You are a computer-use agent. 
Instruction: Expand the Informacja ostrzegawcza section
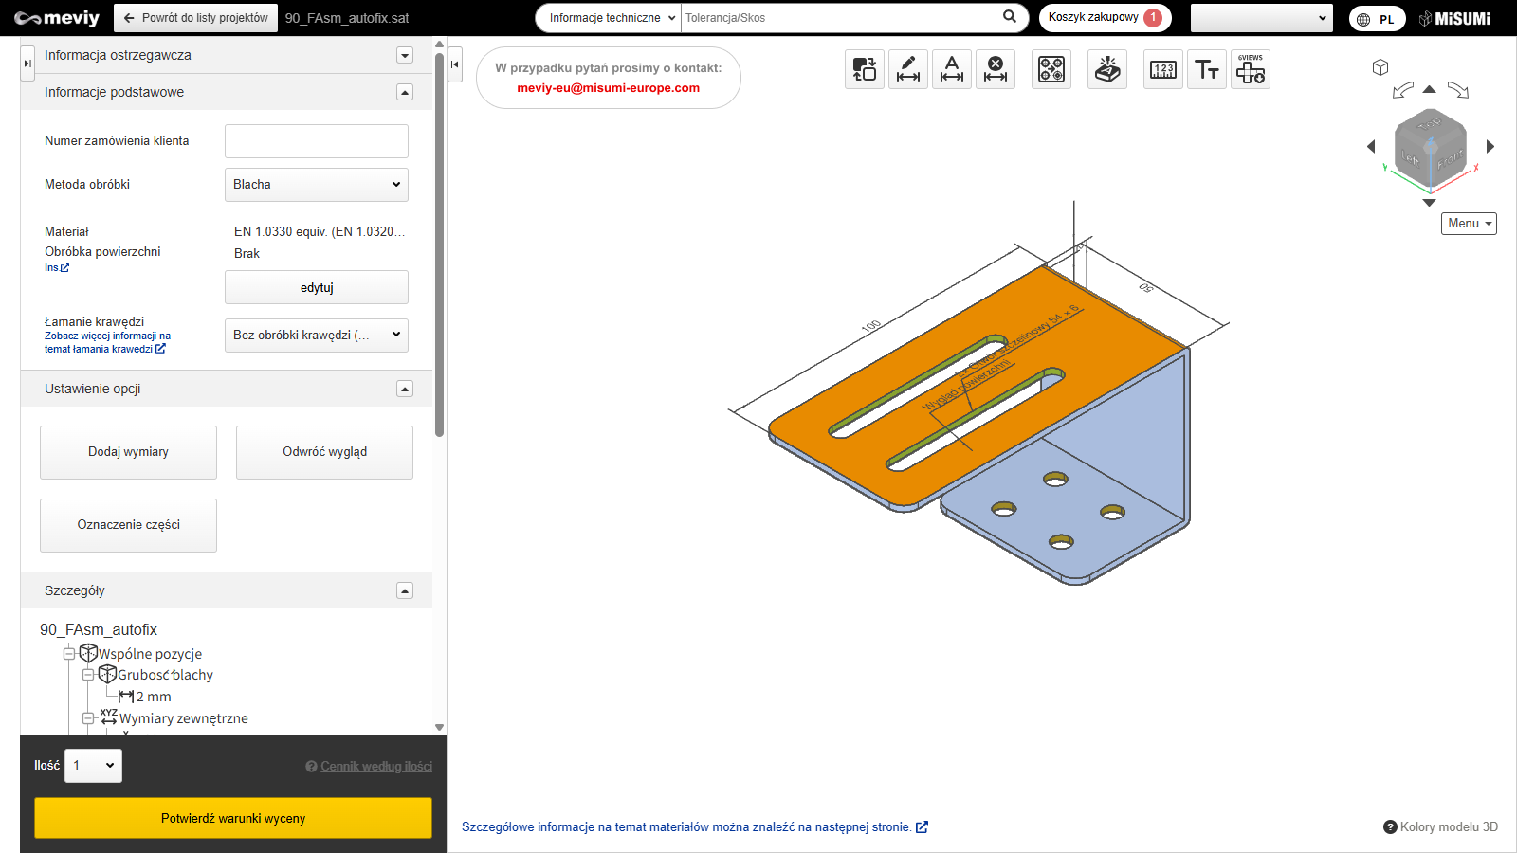tap(405, 55)
